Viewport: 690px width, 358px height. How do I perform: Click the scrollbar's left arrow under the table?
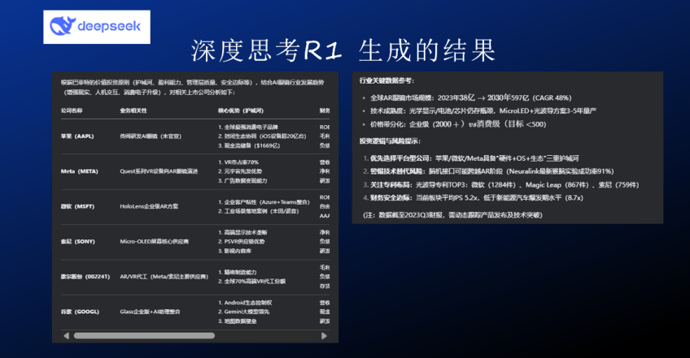point(67,335)
